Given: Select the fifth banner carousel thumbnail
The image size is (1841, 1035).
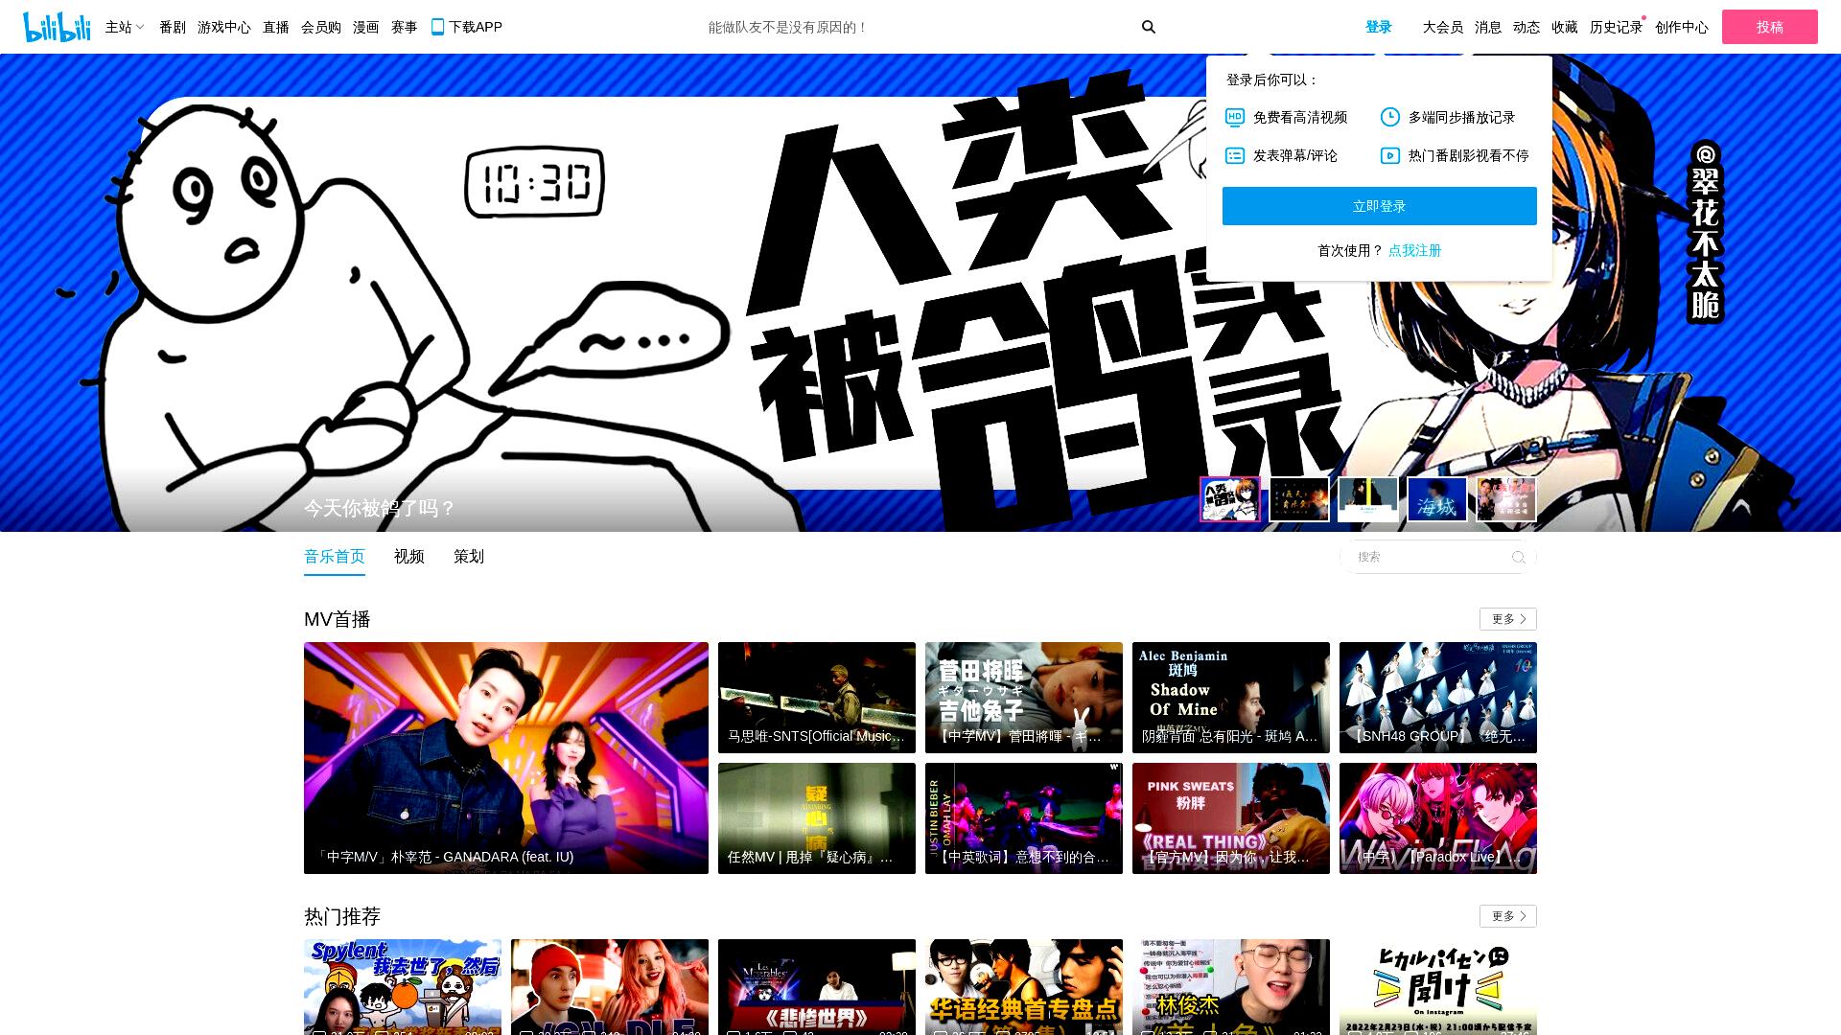Looking at the screenshot, I should click(1506, 499).
